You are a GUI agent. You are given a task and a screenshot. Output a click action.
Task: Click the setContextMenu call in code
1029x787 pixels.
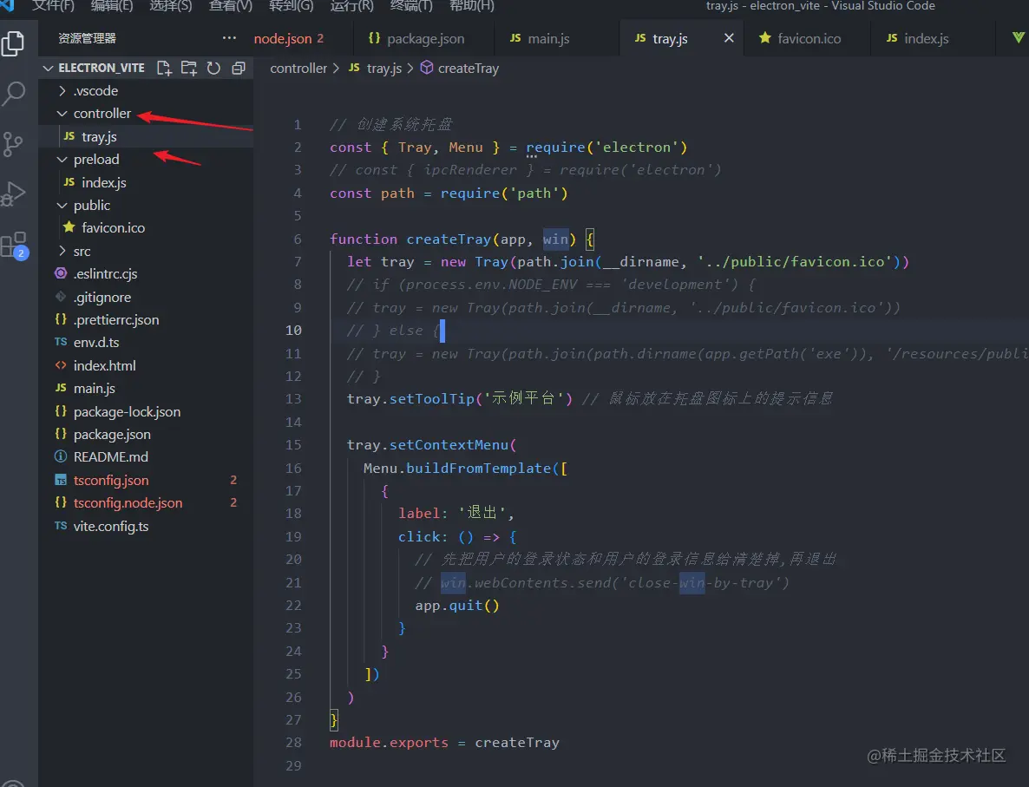[449, 444]
